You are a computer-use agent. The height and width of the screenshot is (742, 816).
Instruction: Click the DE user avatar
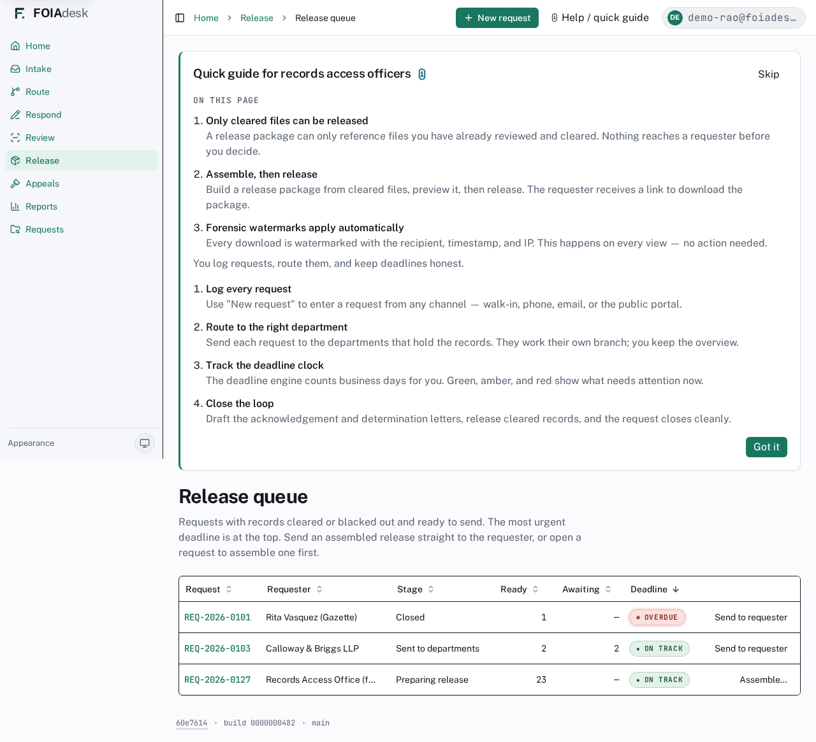674,18
